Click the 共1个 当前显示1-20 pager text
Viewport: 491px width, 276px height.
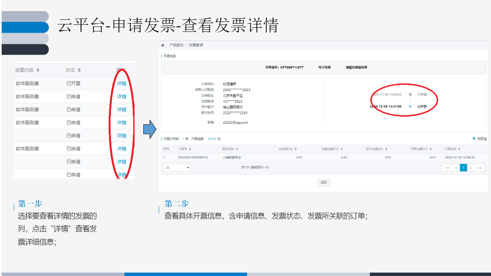pos(255,168)
